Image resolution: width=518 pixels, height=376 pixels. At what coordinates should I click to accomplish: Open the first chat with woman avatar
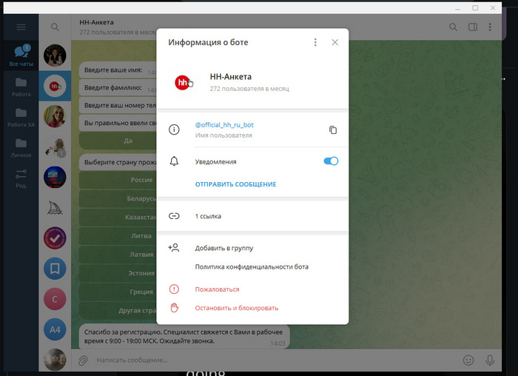(x=55, y=56)
